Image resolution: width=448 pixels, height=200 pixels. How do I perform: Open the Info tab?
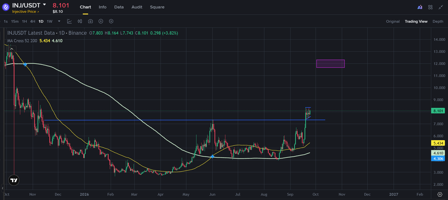[x=103, y=7]
